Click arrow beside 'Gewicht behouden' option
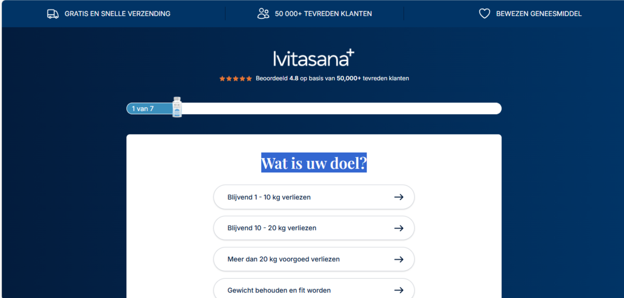Screen dimensions: 624x298 point(399,290)
